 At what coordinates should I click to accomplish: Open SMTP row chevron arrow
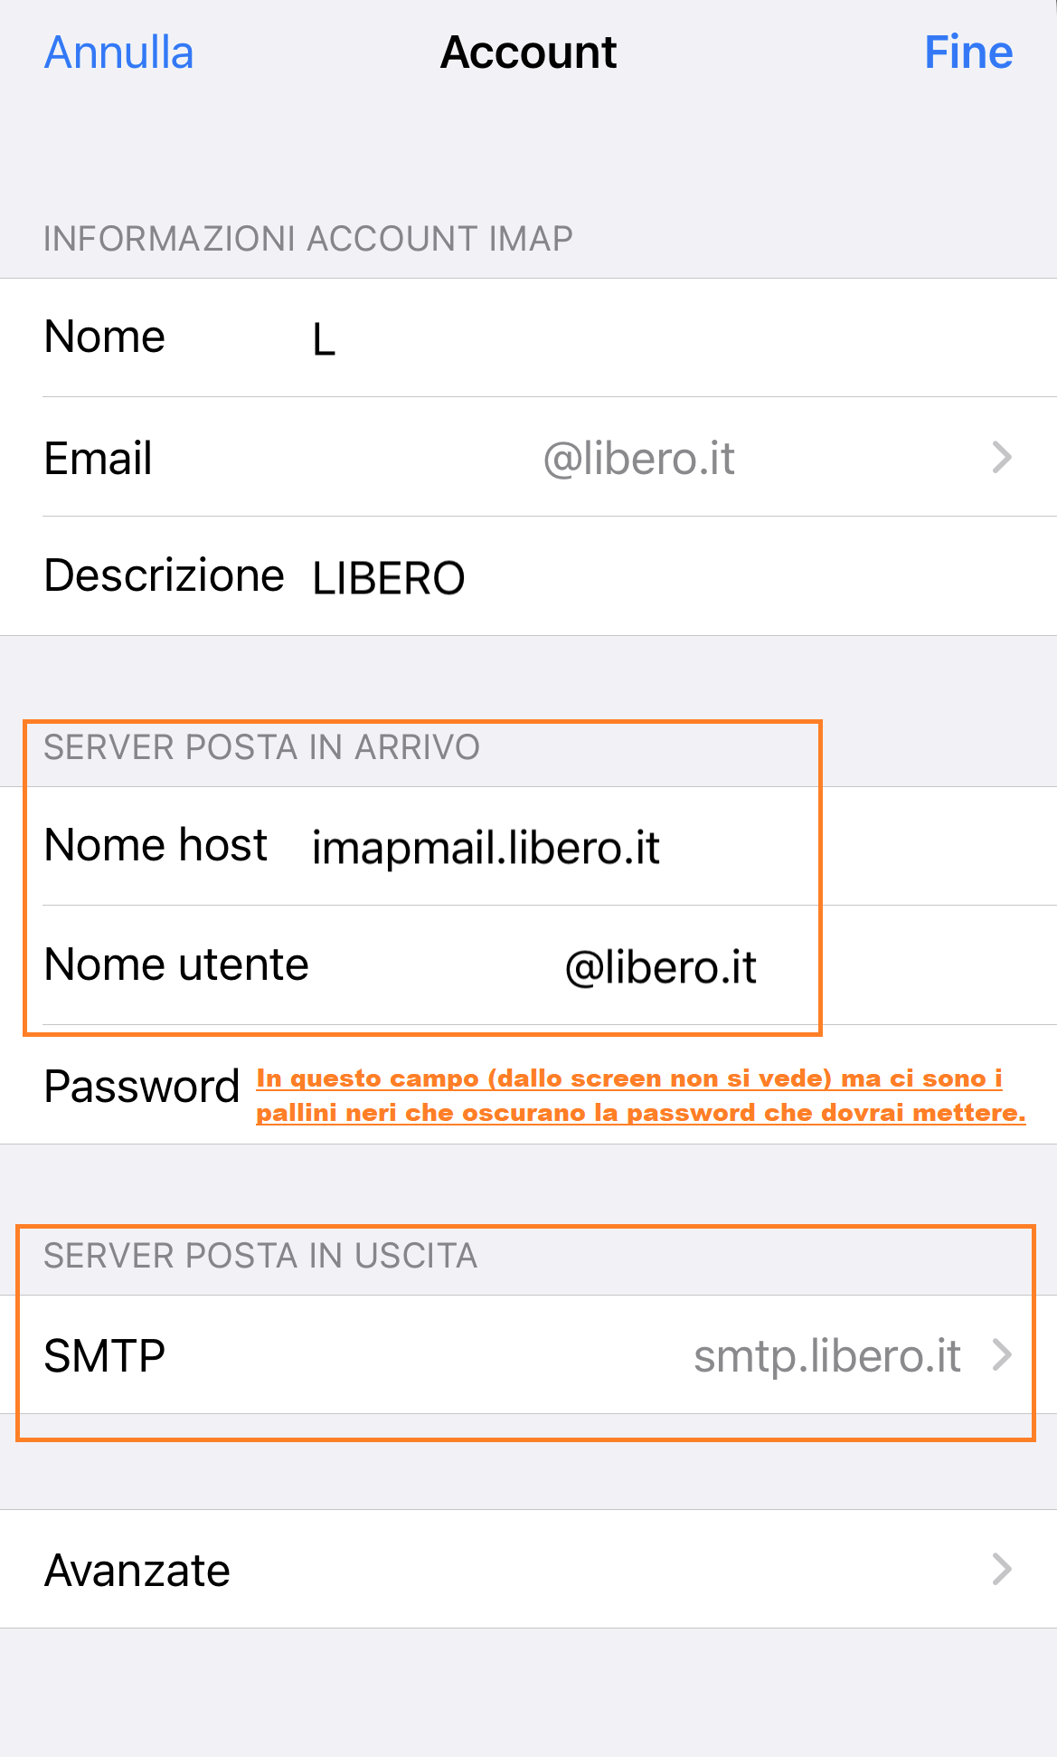[x=1002, y=1355]
